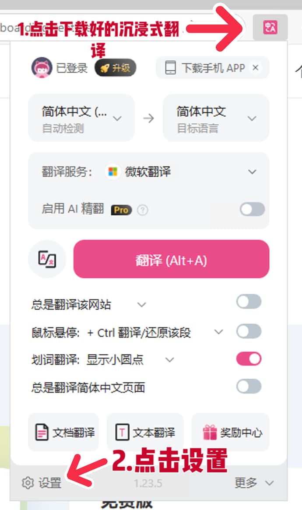Click the rocket upgrade badge
Image resolution: width=302 pixels, height=510 pixels.
point(115,68)
